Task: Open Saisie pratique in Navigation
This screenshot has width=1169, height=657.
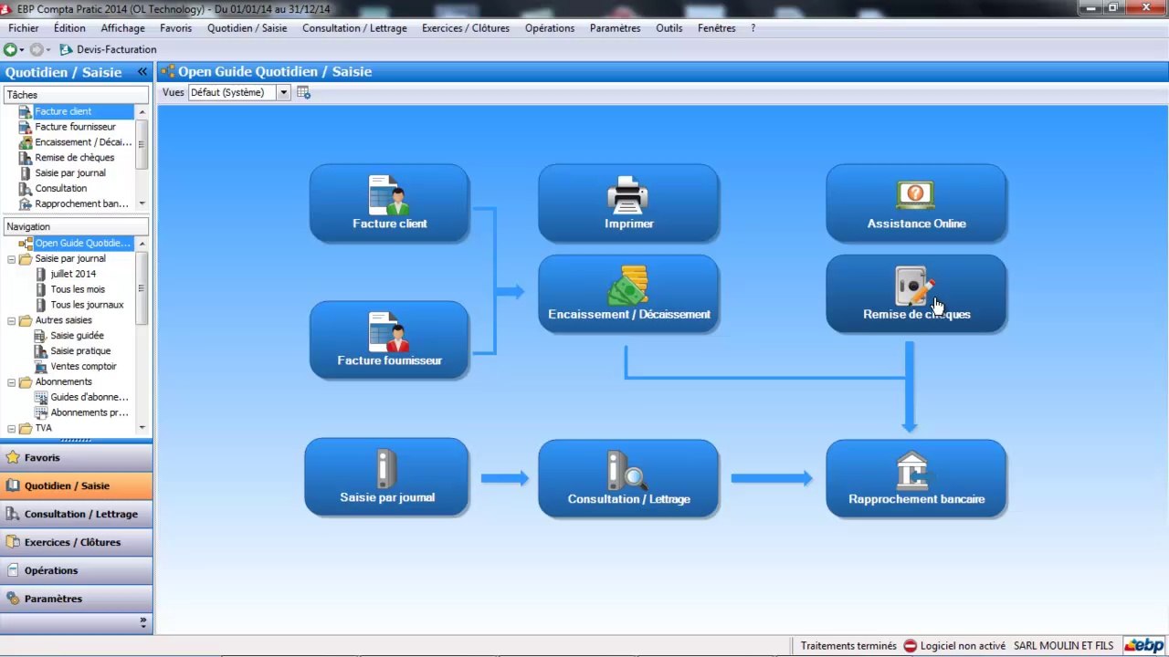Action: 80,351
